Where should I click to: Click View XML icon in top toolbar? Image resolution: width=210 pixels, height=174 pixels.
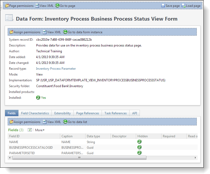[37, 6]
